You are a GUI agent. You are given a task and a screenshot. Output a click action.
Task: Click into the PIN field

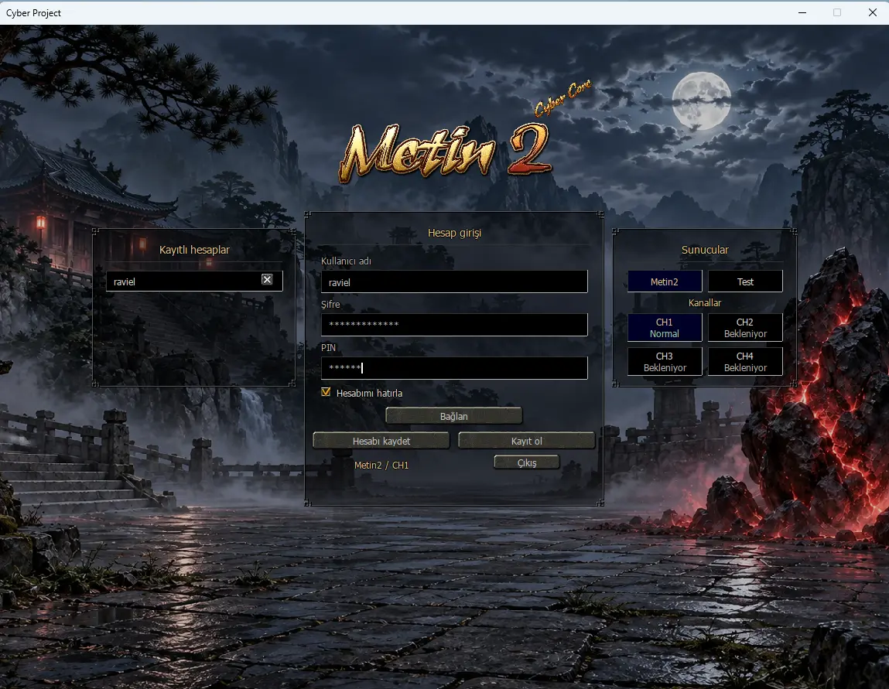pos(454,368)
